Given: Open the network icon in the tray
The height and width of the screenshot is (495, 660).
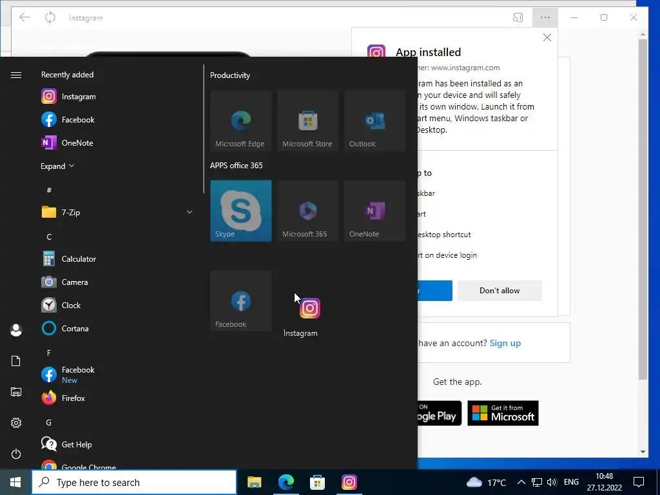Looking at the screenshot, I should [537, 482].
